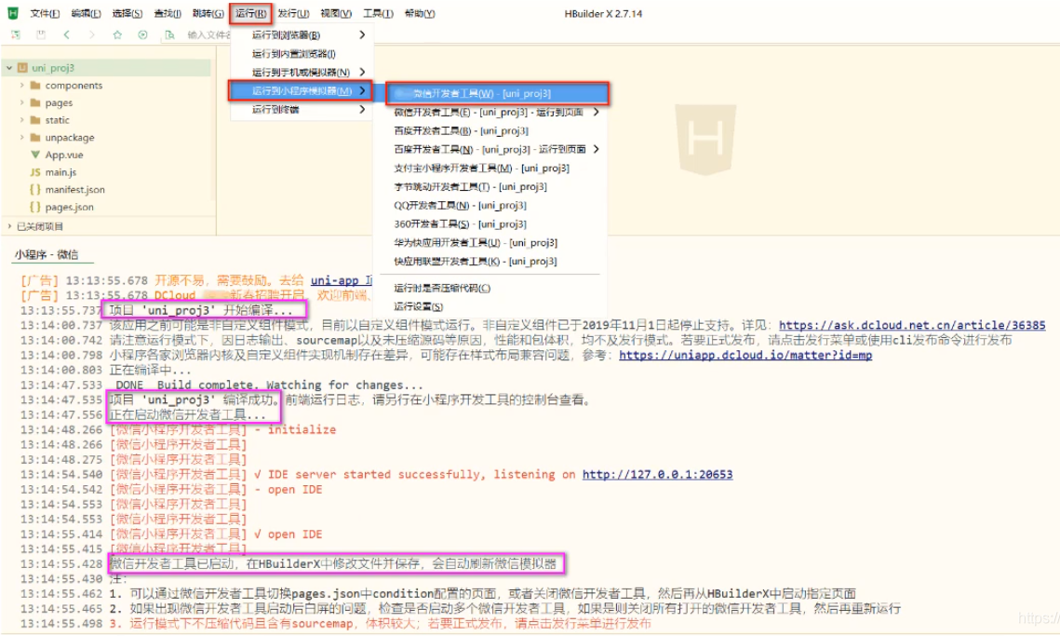This screenshot has height=636, width=1060.
Task: Expand the static folder chevron
Action: [21, 120]
